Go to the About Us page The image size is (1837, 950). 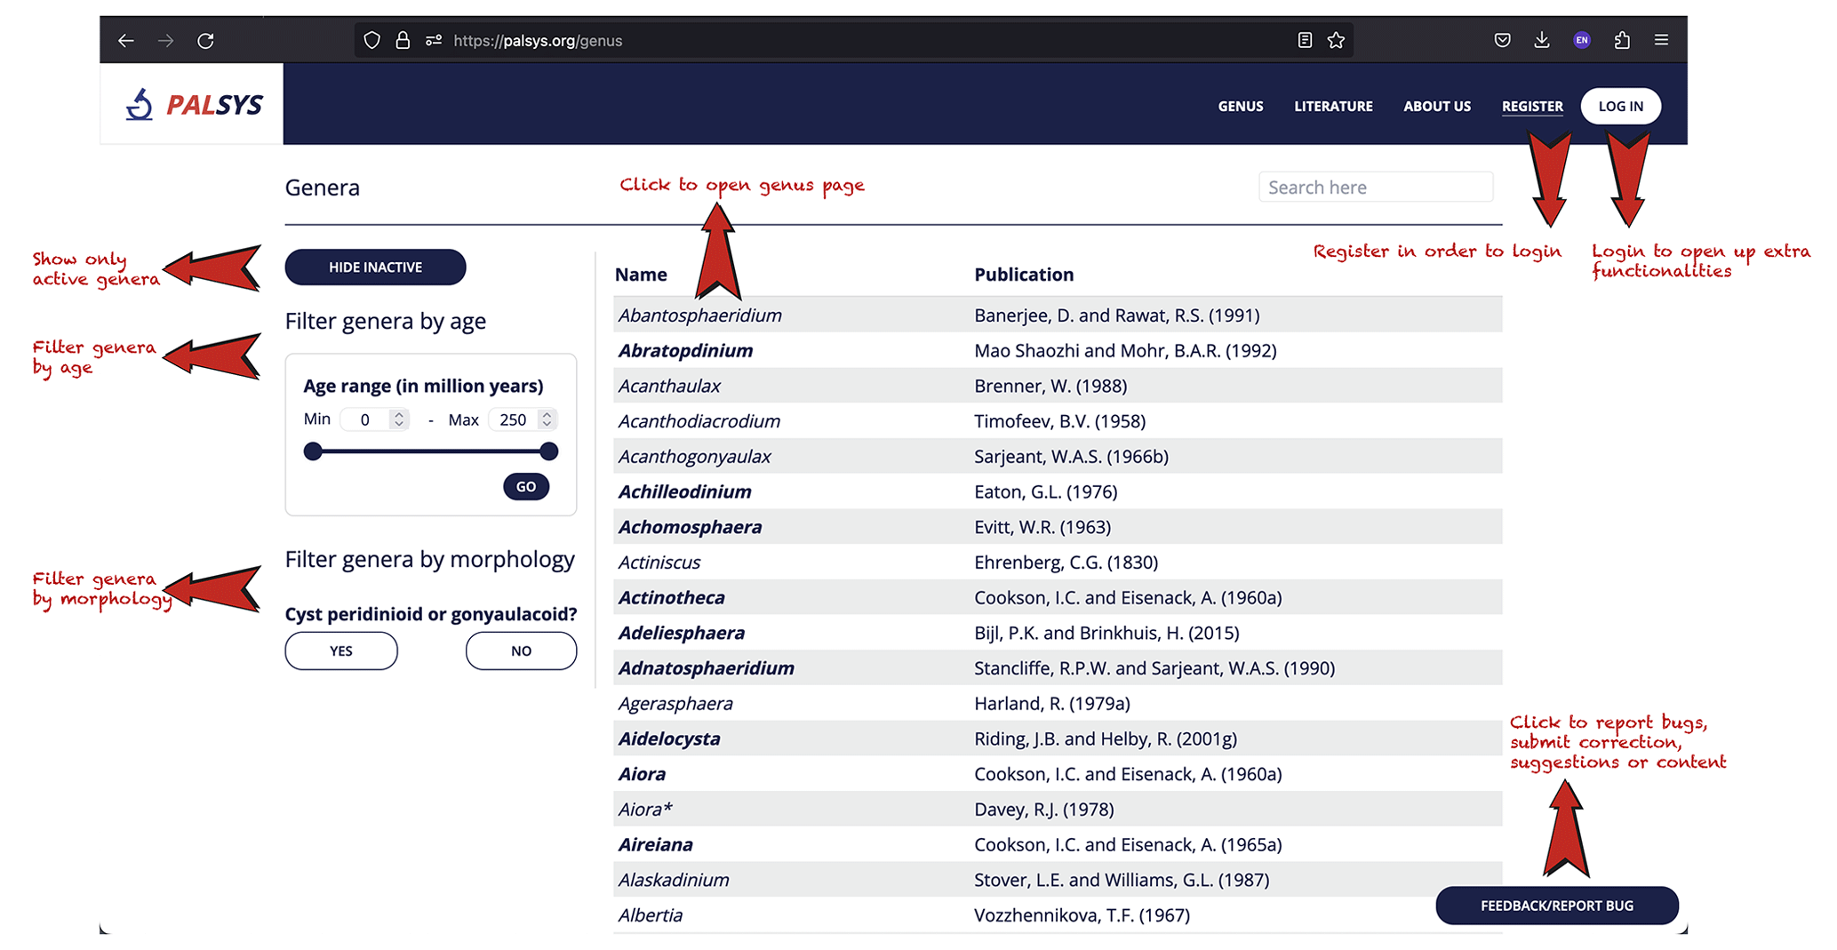click(1436, 107)
